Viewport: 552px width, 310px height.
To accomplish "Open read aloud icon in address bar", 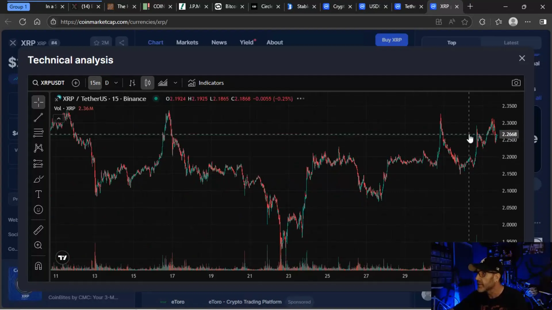I will pos(452,22).
